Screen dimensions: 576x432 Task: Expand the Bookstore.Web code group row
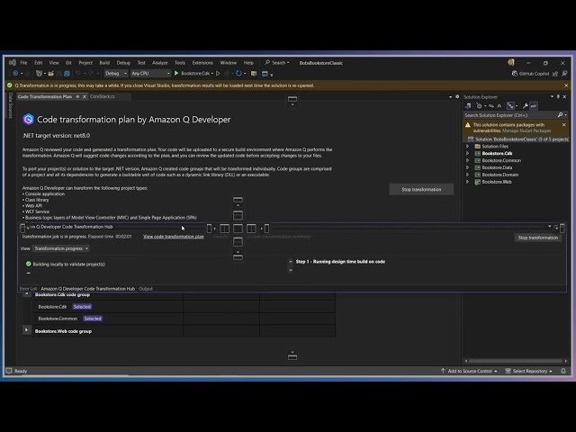[x=26, y=331]
